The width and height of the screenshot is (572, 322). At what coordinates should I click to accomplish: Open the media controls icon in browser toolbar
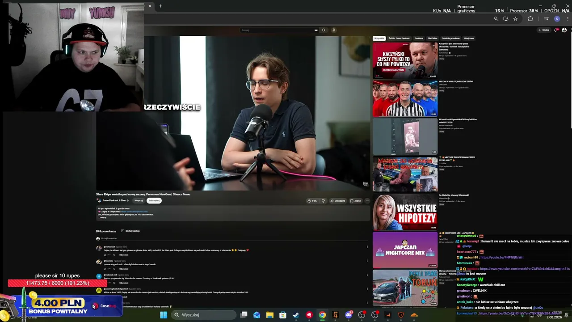tap(546, 19)
